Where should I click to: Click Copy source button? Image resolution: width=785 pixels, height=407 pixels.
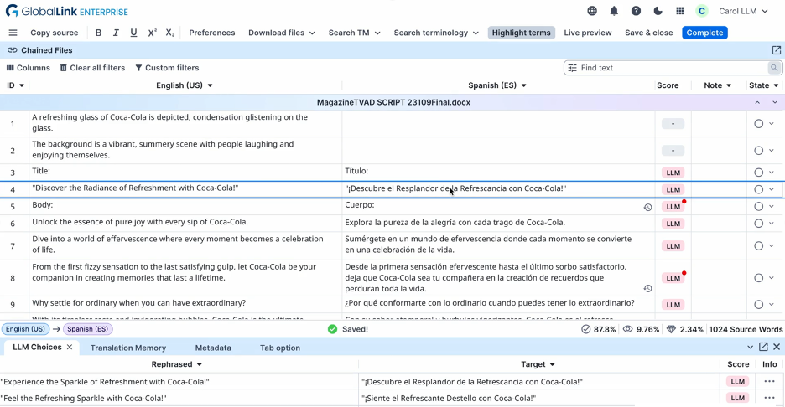[54, 33]
